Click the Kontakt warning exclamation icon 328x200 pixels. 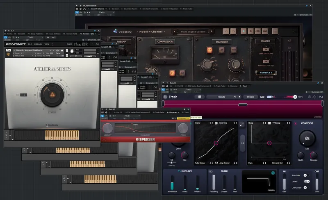pyautogui.click(x=92, y=44)
